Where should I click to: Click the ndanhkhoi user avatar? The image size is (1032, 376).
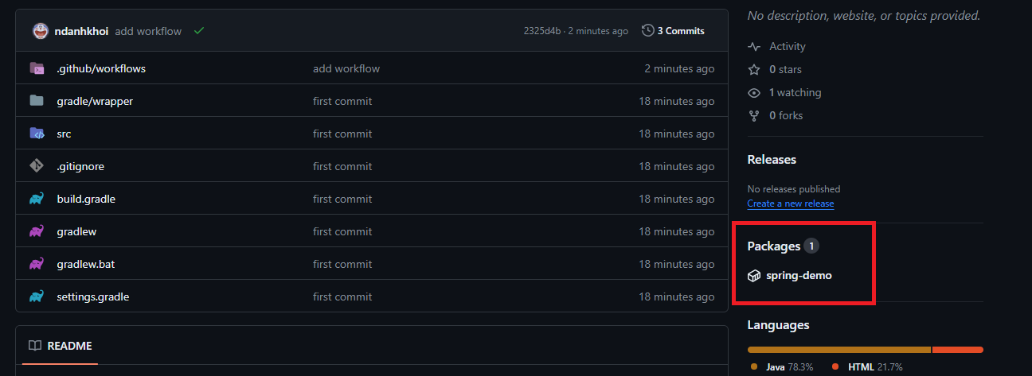click(41, 31)
